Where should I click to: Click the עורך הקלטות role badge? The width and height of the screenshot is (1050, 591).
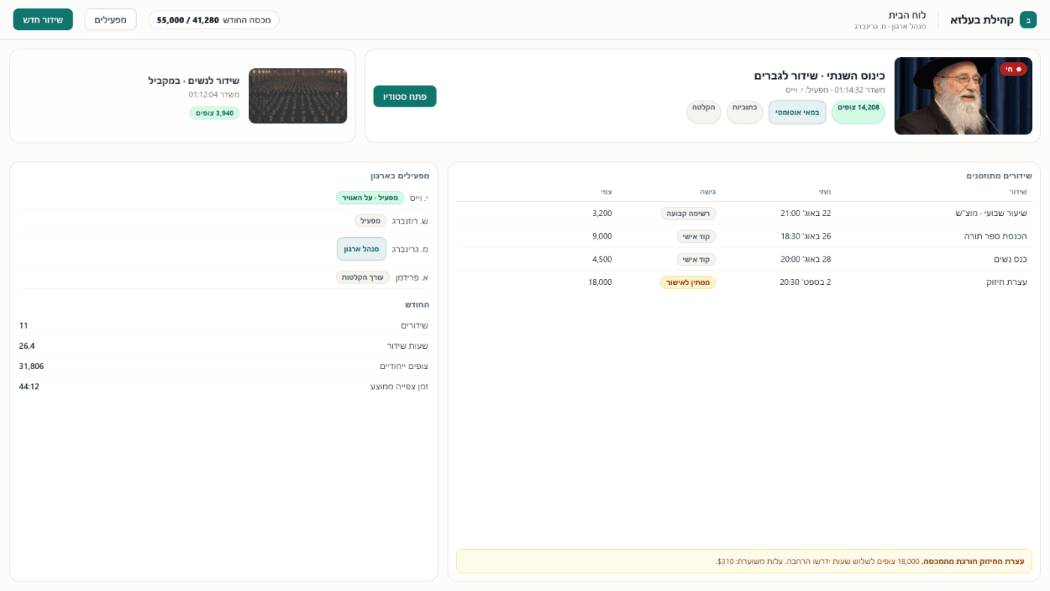coord(363,277)
